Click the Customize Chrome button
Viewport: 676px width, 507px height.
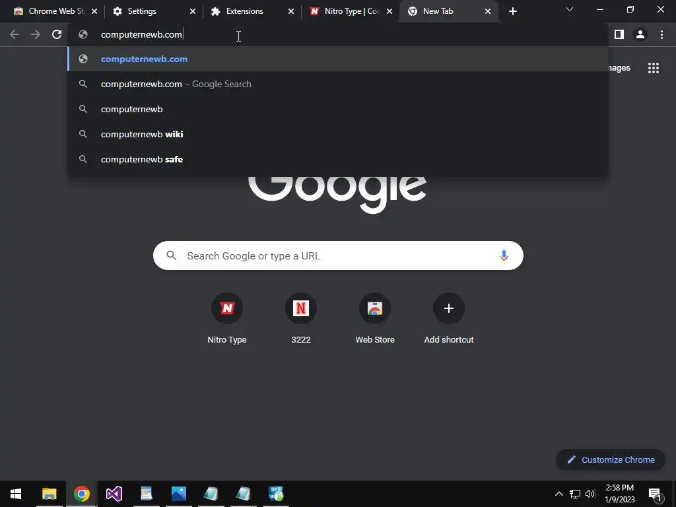pos(611,459)
